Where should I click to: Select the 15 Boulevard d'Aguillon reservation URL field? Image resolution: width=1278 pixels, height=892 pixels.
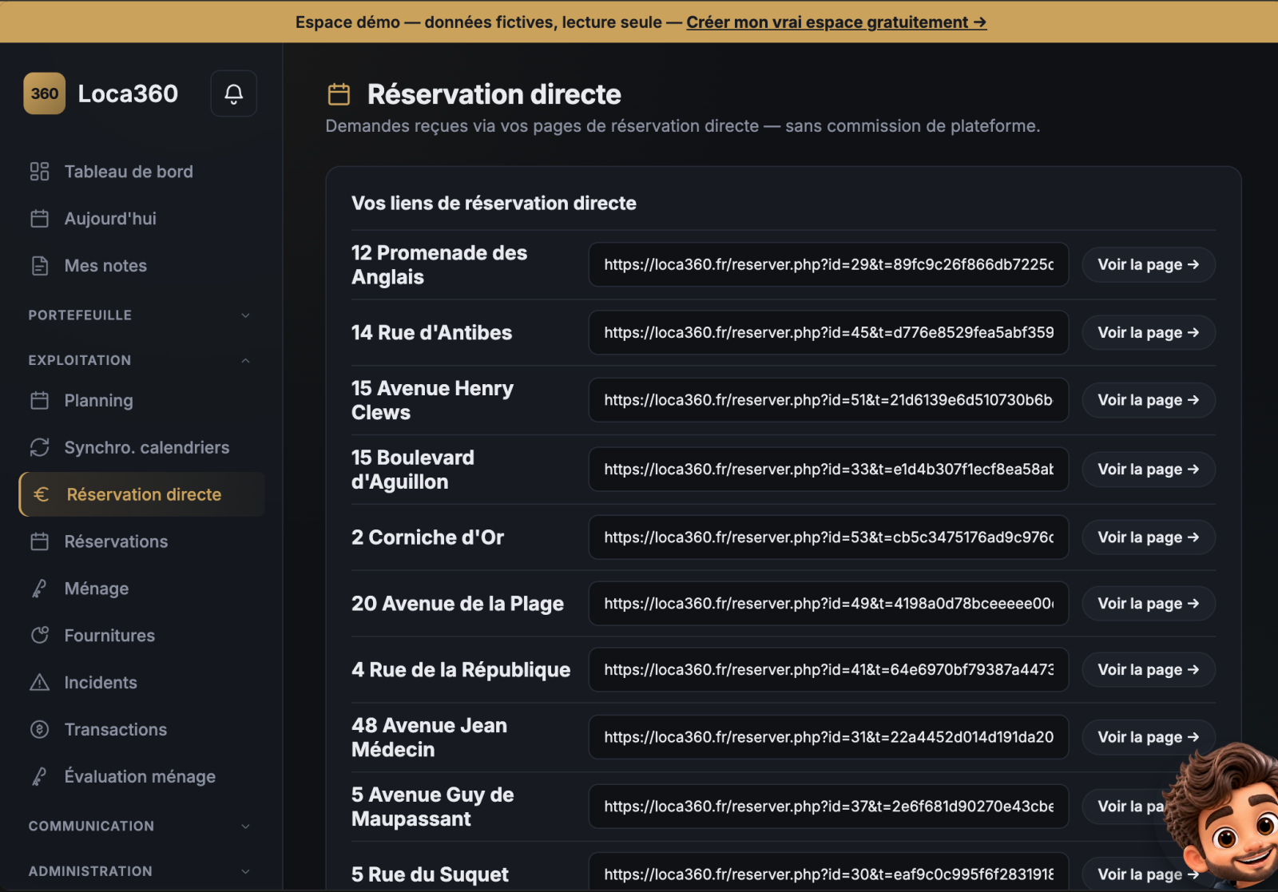[828, 470]
